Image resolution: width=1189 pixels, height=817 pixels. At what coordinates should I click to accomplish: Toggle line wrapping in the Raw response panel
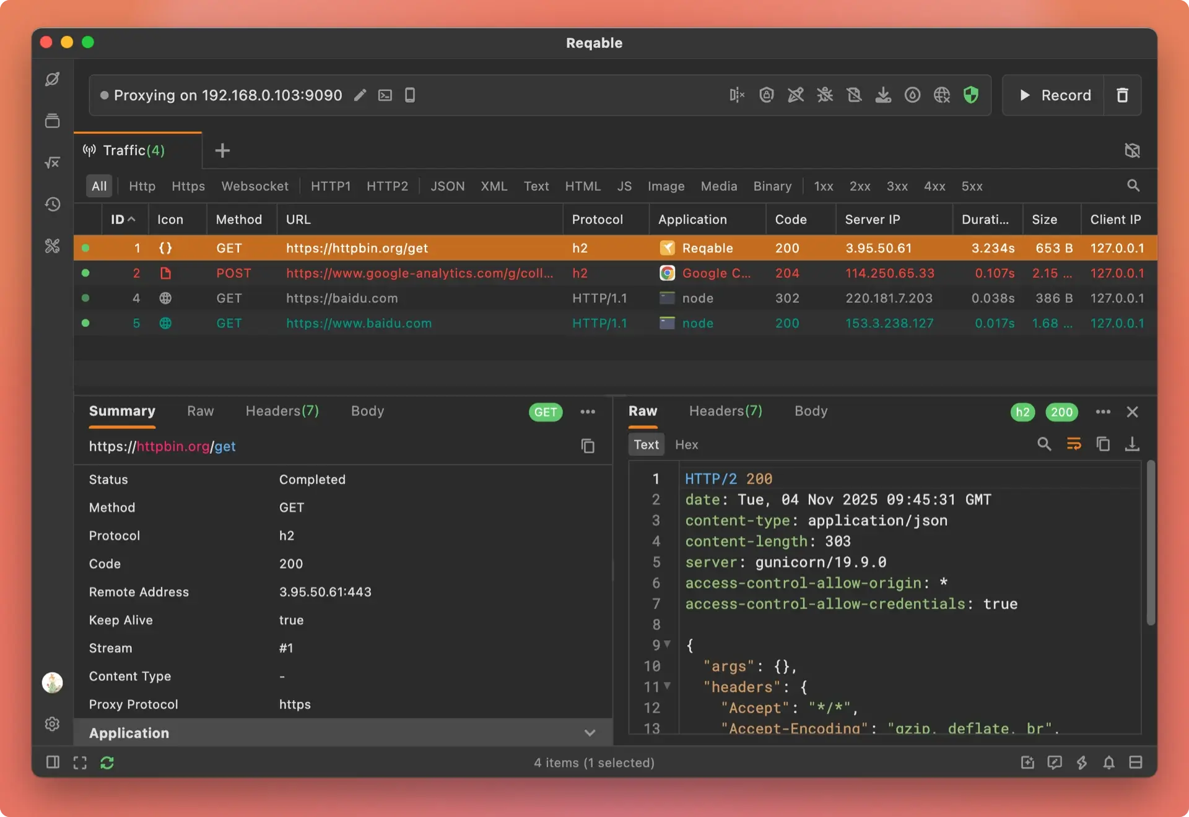[x=1074, y=444]
